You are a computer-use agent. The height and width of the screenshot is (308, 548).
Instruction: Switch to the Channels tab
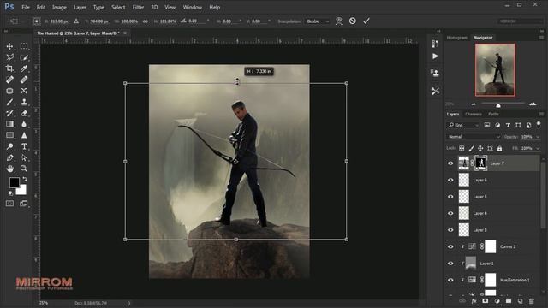474,114
